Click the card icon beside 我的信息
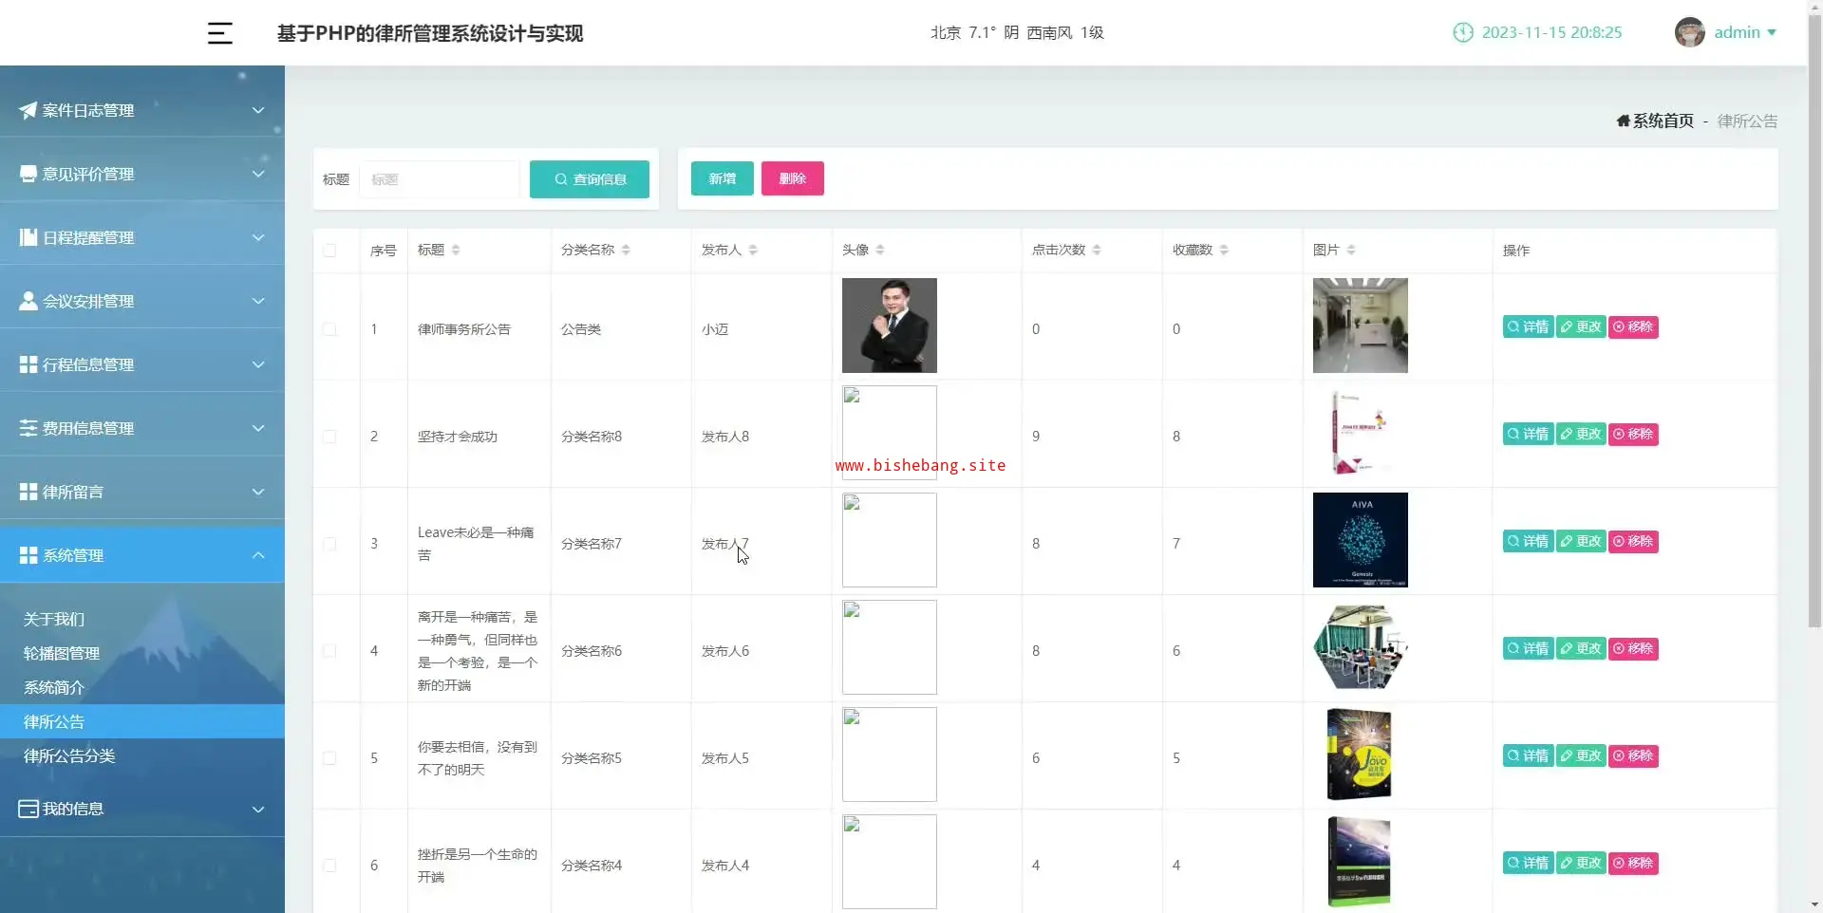Viewport: 1823px width, 913px height. [x=28, y=809]
